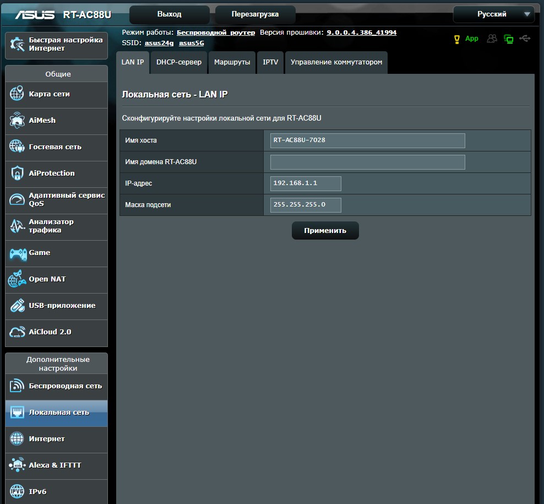Expand the Русский language dropdown
The height and width of the screenshot is (504, 544).
pos(493,14)
